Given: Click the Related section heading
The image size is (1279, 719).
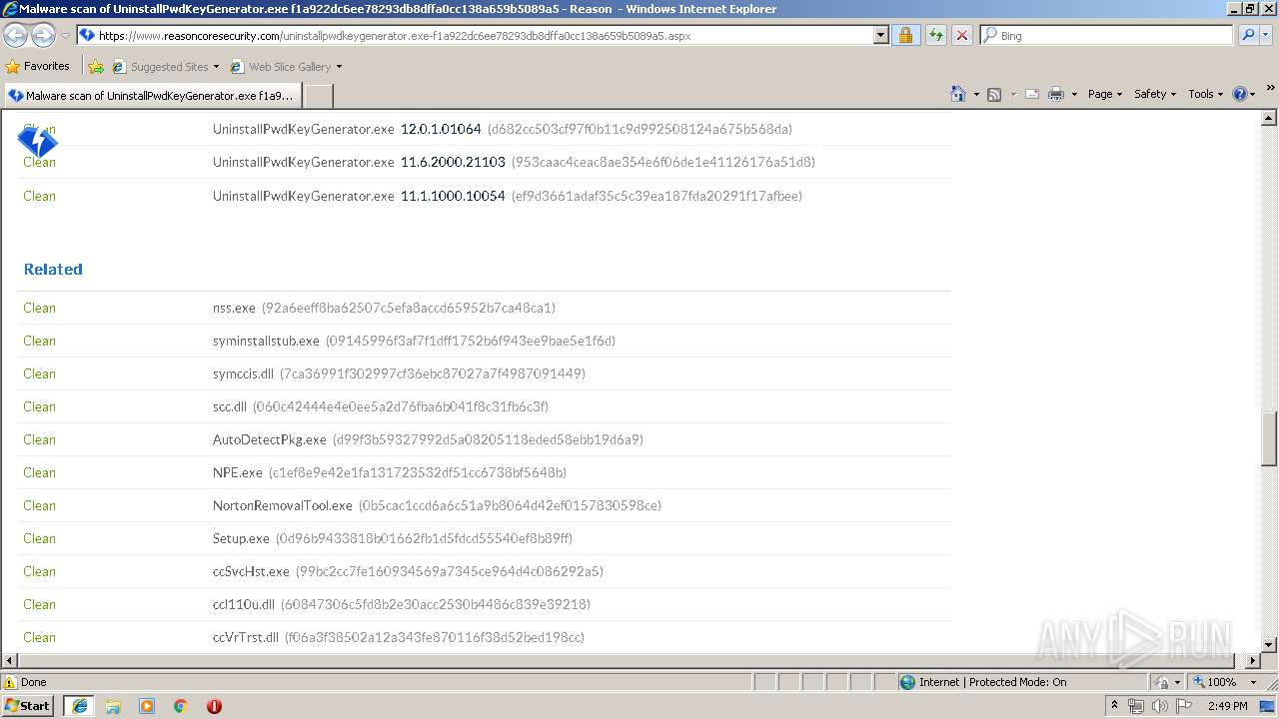Looking at the screenshot, I should coord(53,270).
